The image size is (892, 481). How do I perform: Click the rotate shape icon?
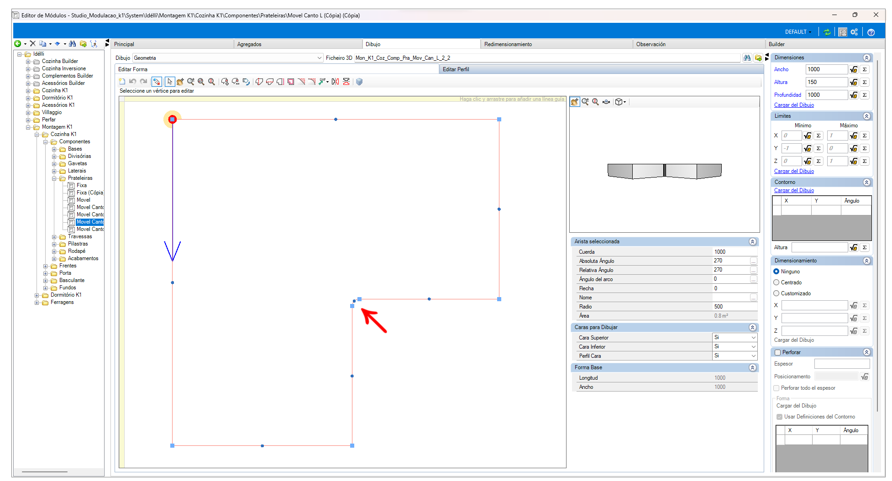click(246, 82)
